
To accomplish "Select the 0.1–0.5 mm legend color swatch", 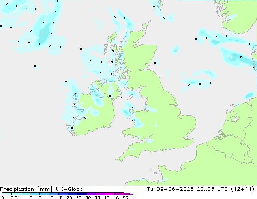I will [x=7, y=194].
